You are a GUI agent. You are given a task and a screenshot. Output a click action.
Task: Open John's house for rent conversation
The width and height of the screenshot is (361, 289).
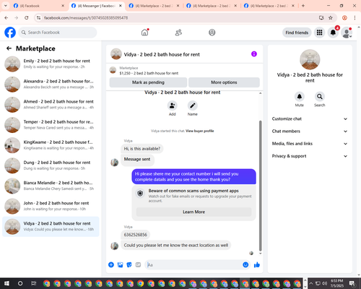(x=51, y=206)
